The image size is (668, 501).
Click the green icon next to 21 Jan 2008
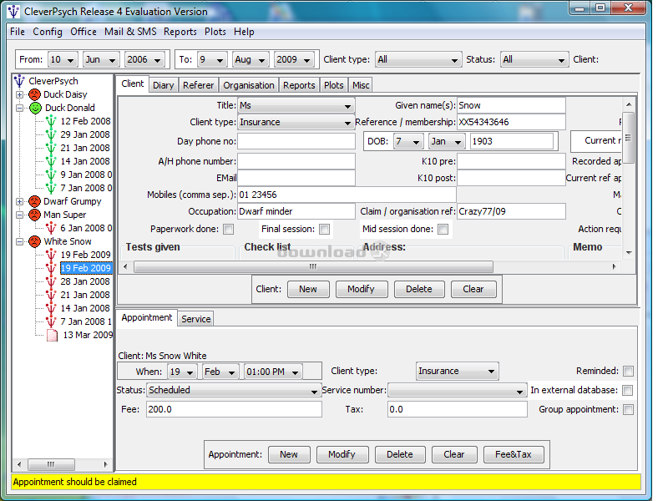(51, 149)
